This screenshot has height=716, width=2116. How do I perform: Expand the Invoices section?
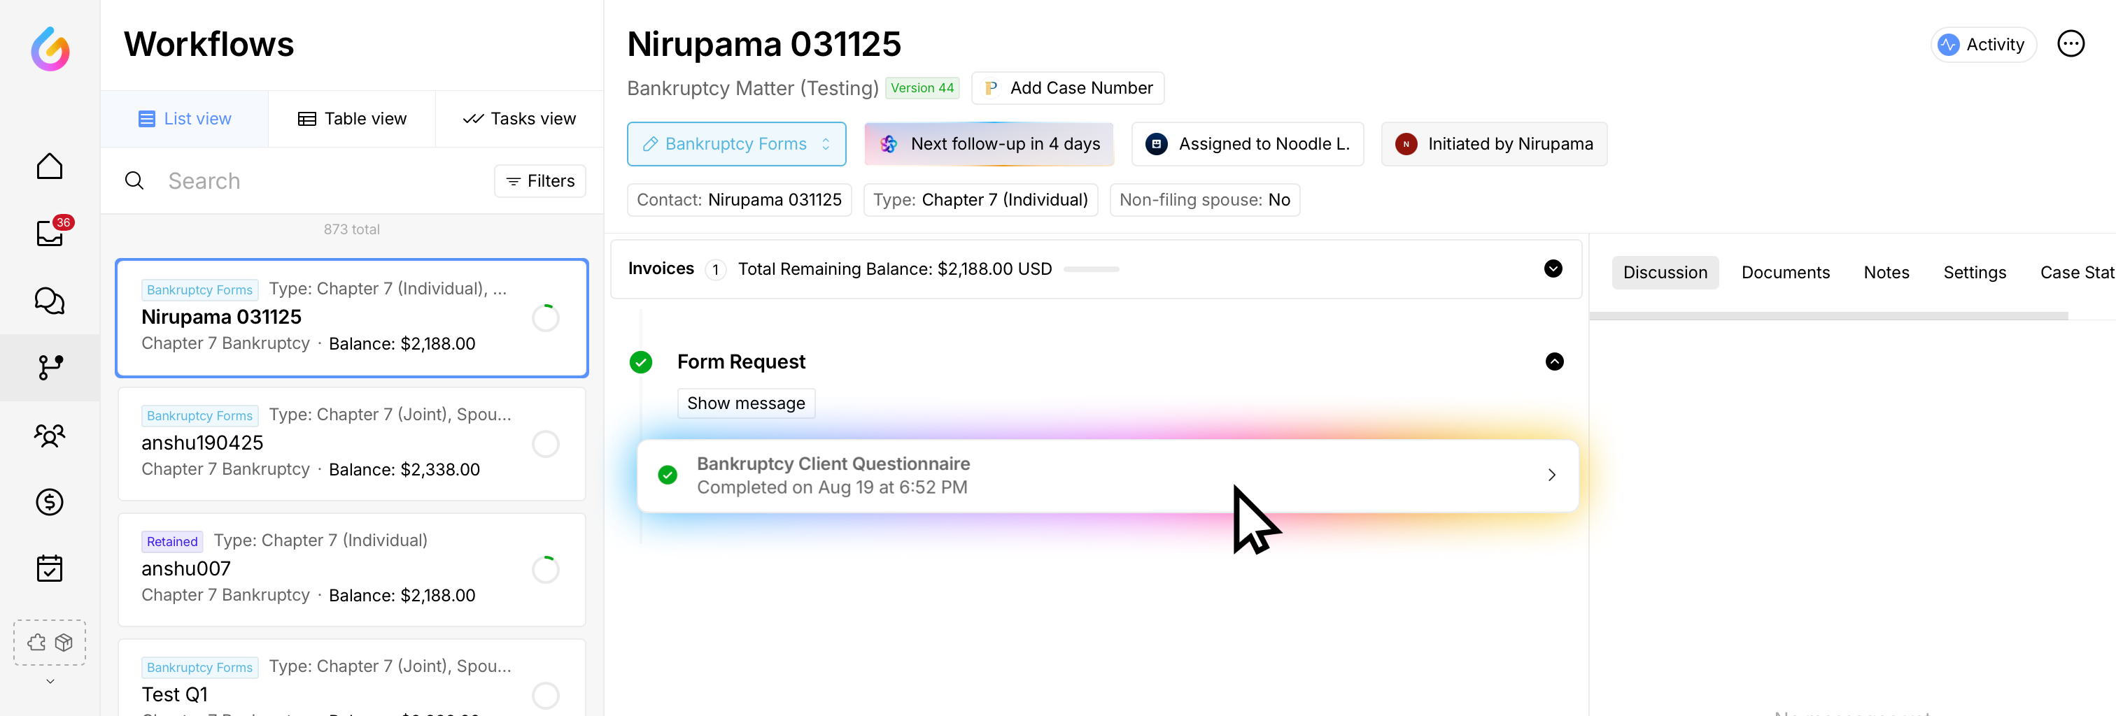coord(1553,268)
